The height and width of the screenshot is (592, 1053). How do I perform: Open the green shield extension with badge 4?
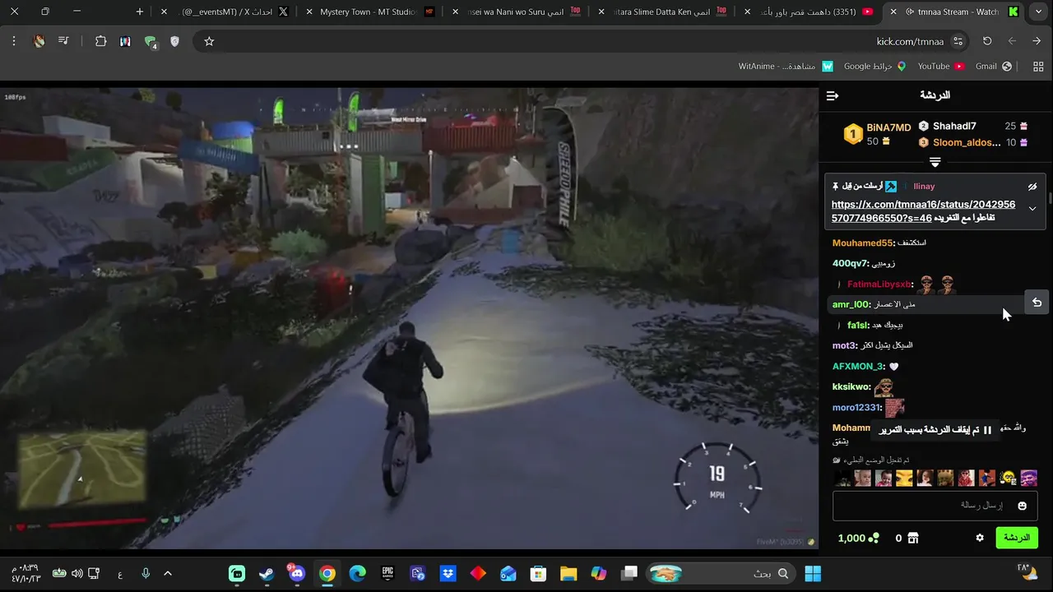tap(150, 41)
